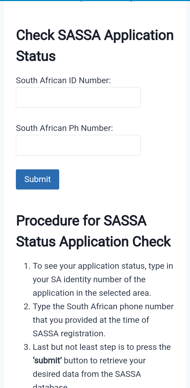
Task: Click the "Procedure for SASSA" heading line
Action: pyautogui.click(x=81, y=221)
